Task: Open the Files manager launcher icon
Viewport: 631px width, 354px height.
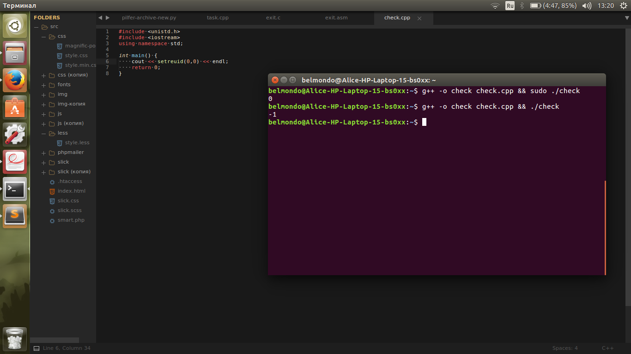Action: click(15, 53)
